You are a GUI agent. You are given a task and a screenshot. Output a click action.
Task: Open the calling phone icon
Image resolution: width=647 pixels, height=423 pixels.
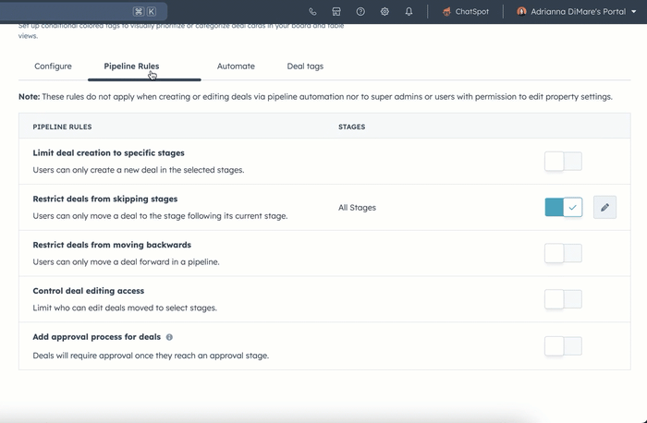[x=312, y=11]
